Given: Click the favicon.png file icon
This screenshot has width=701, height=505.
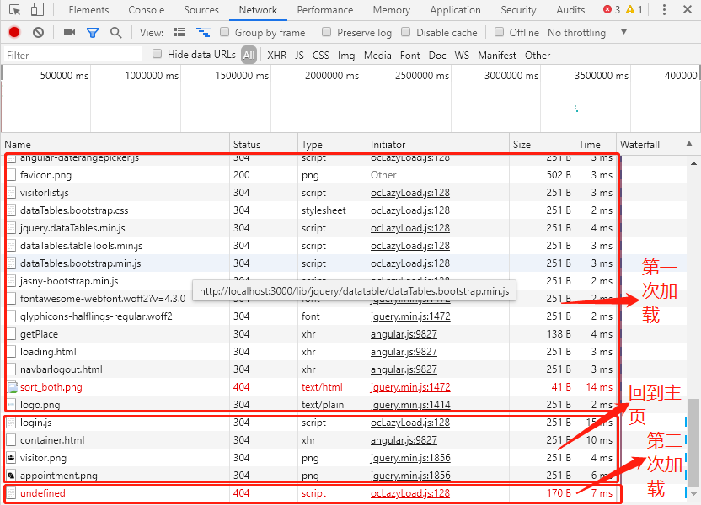Looking at the screenshot, I should coord(12,175).
